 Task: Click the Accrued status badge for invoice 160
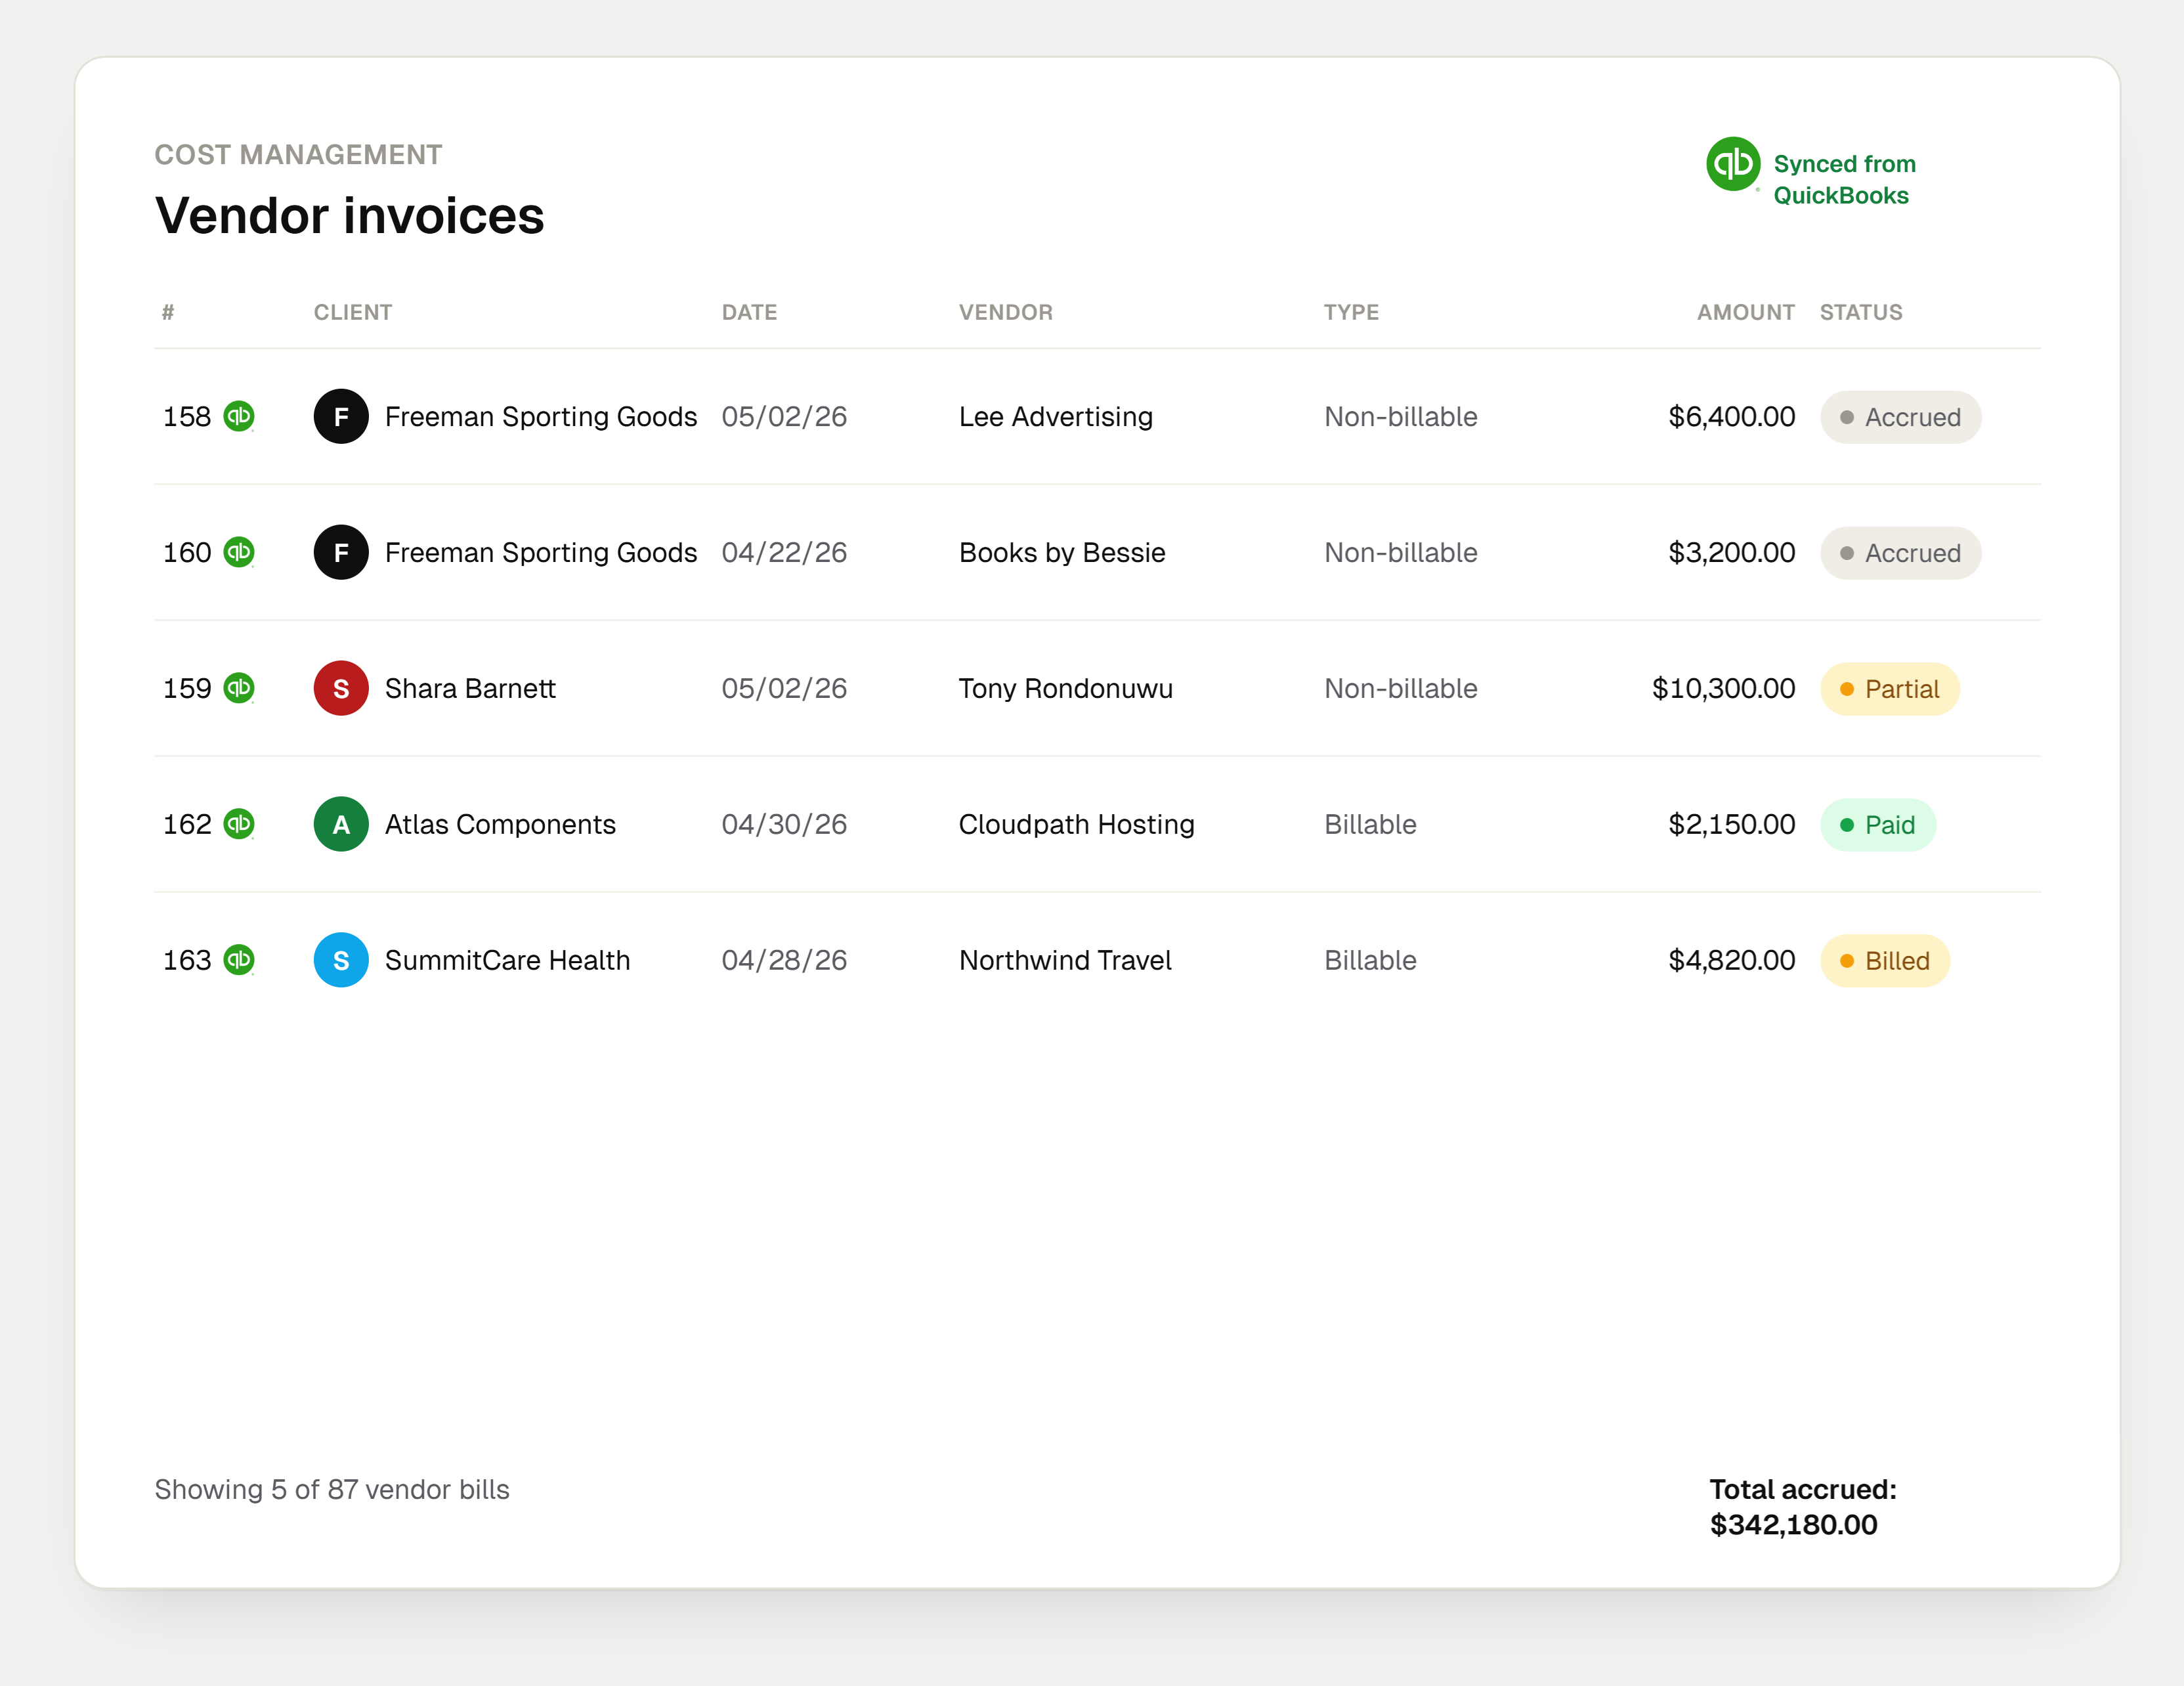1900,553
